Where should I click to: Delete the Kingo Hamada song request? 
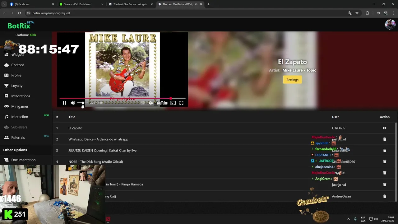pos(385,184)
